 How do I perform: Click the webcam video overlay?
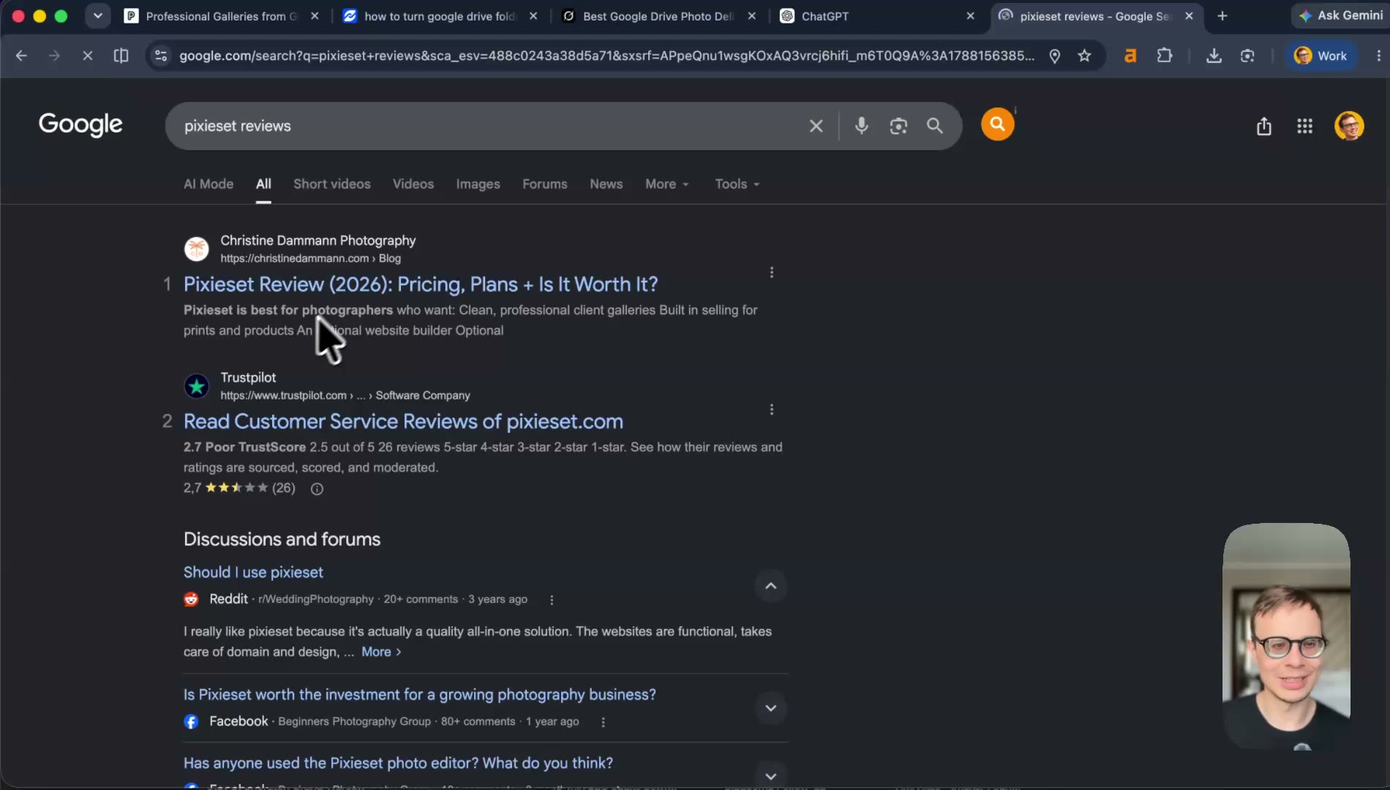point(1286,636)
